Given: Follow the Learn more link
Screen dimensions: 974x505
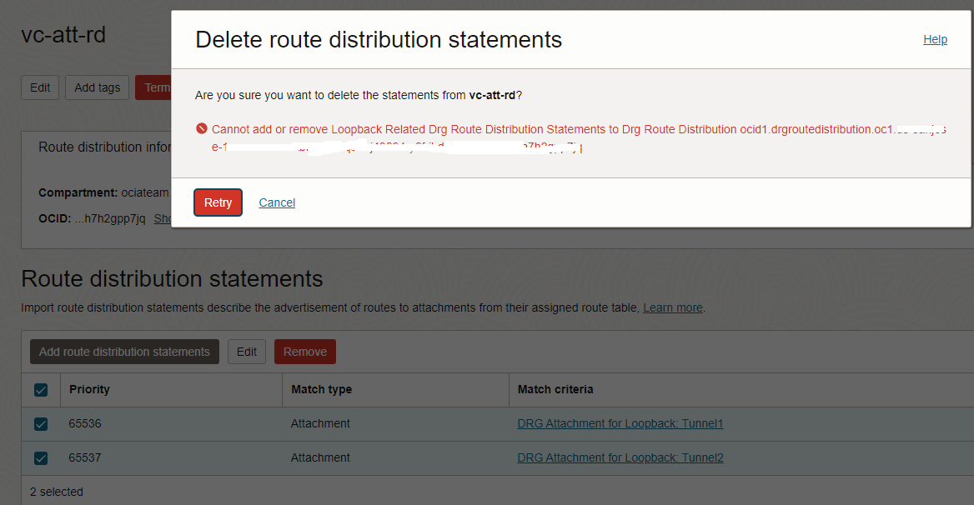Looking at the screenshot, I should click(672, 307).
